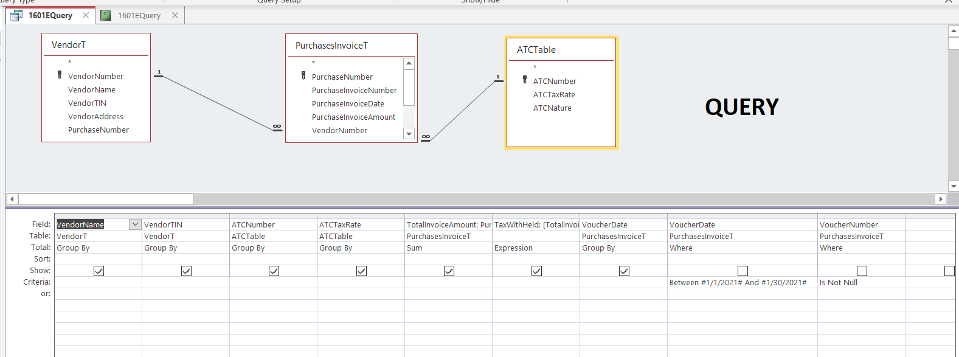The image size is (959, 357).
Task: Select ATCTaxRate in ATCTable field list
Action: [554, 94]
